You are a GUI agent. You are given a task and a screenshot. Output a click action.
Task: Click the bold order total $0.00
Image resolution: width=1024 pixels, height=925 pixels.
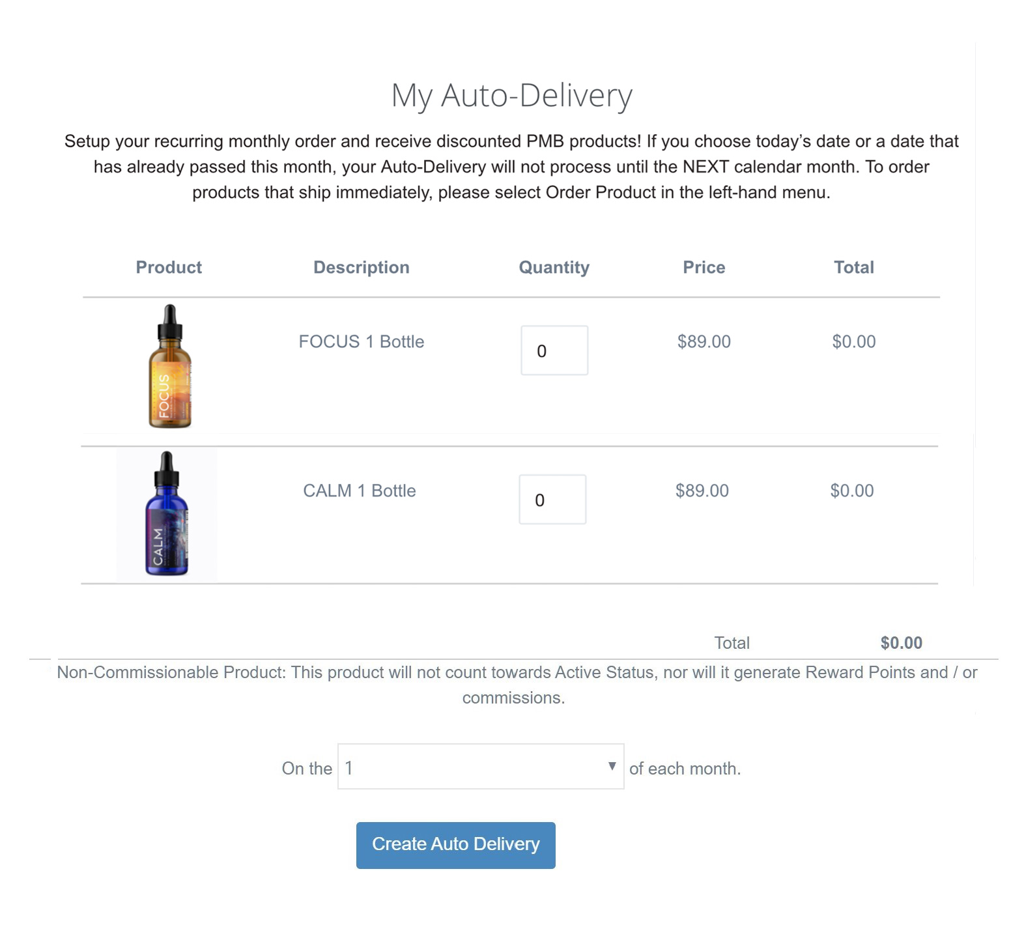(902, 643)
